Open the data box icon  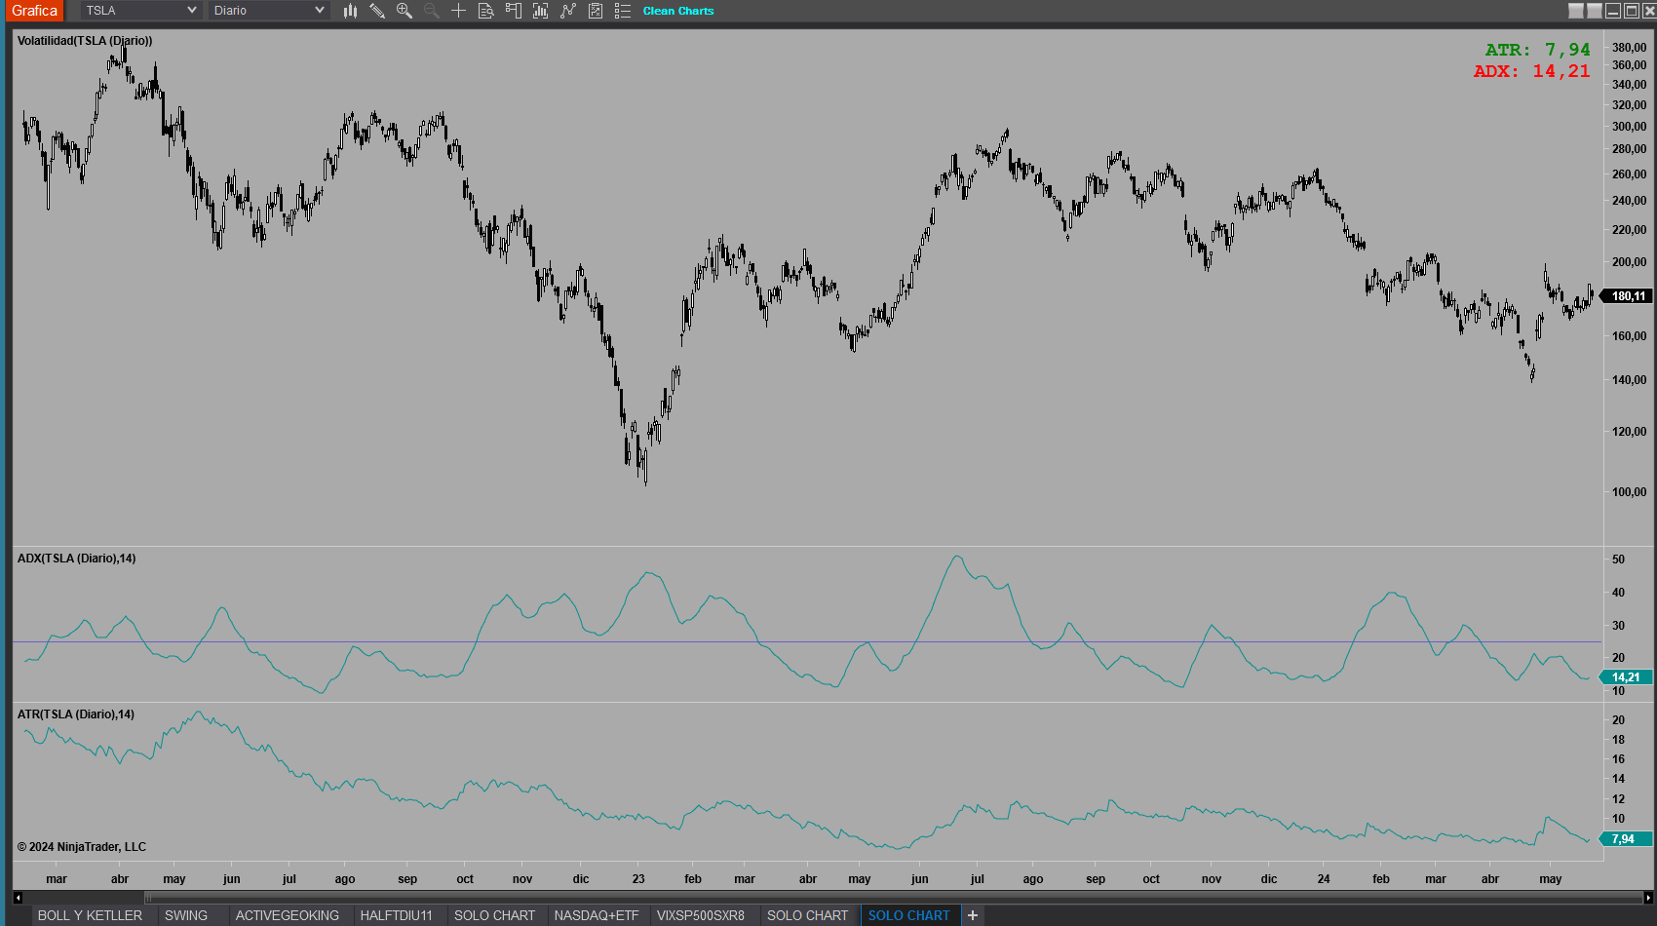tap(485, 11)
